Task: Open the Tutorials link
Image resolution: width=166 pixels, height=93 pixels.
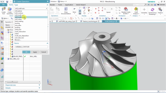Action: [x=161, y=5]
